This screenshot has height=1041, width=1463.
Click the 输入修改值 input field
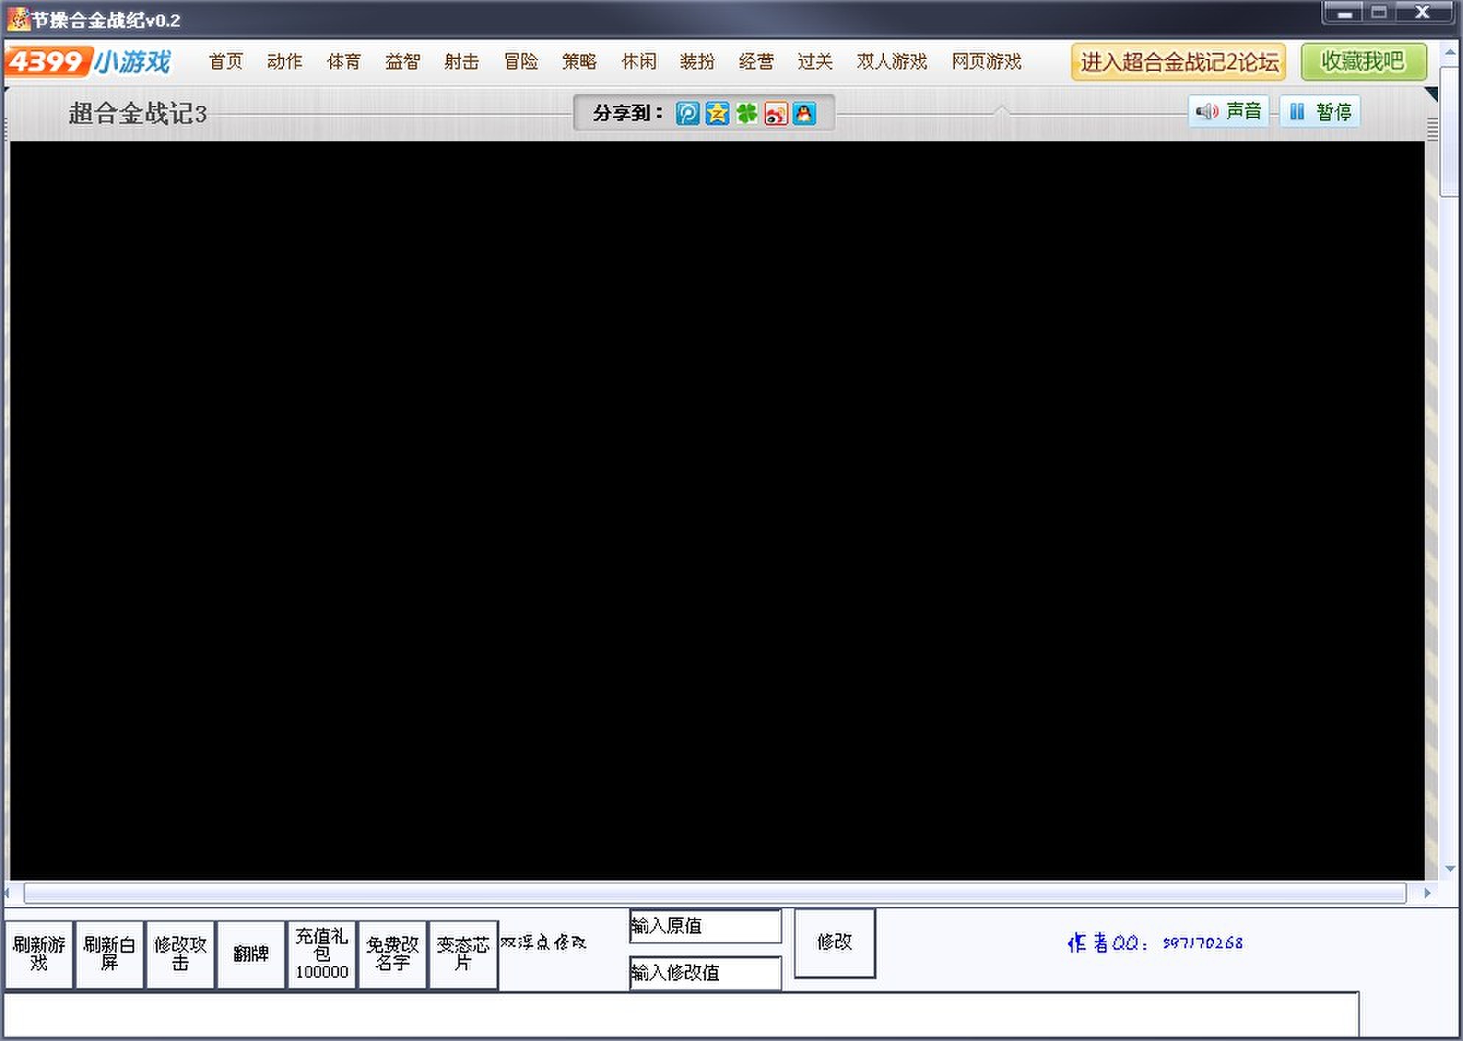(x=705, y=973)
